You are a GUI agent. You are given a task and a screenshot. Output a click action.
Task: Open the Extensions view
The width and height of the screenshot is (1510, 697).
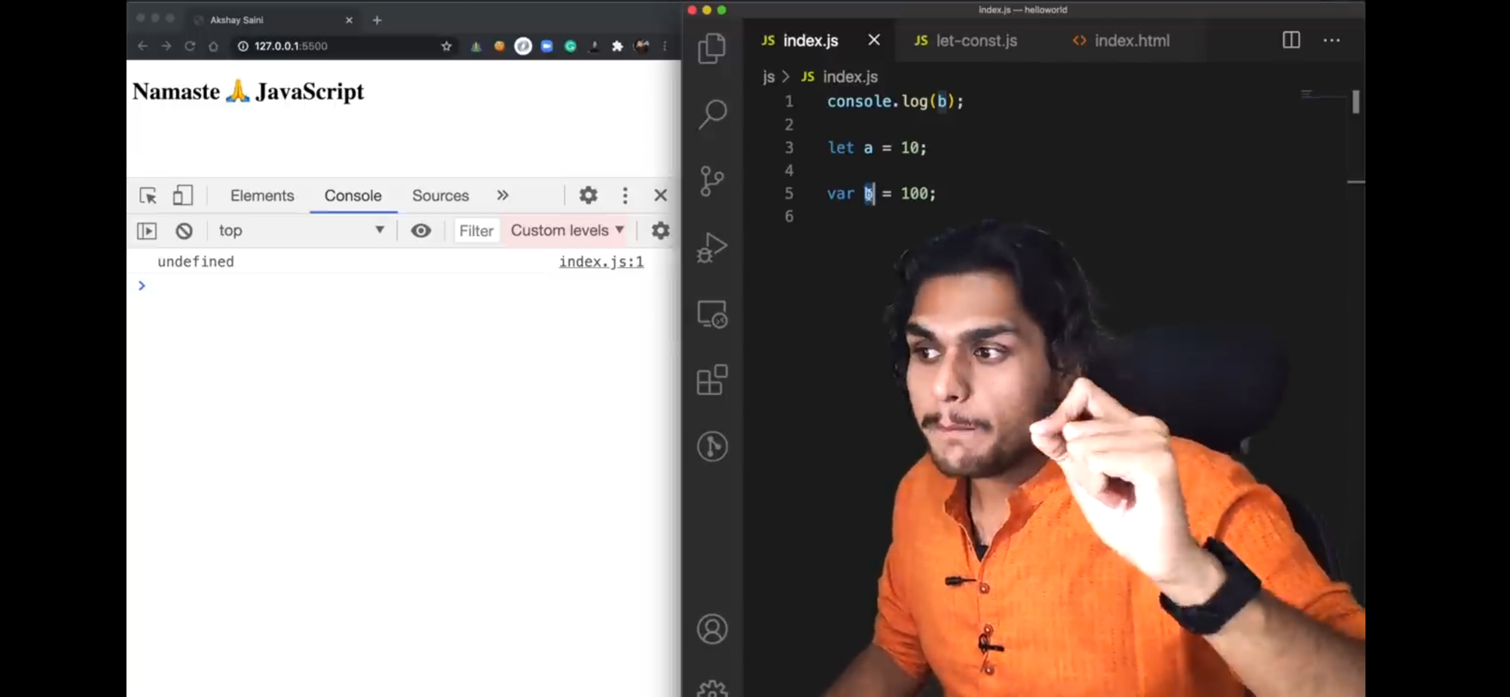[712, 379]
